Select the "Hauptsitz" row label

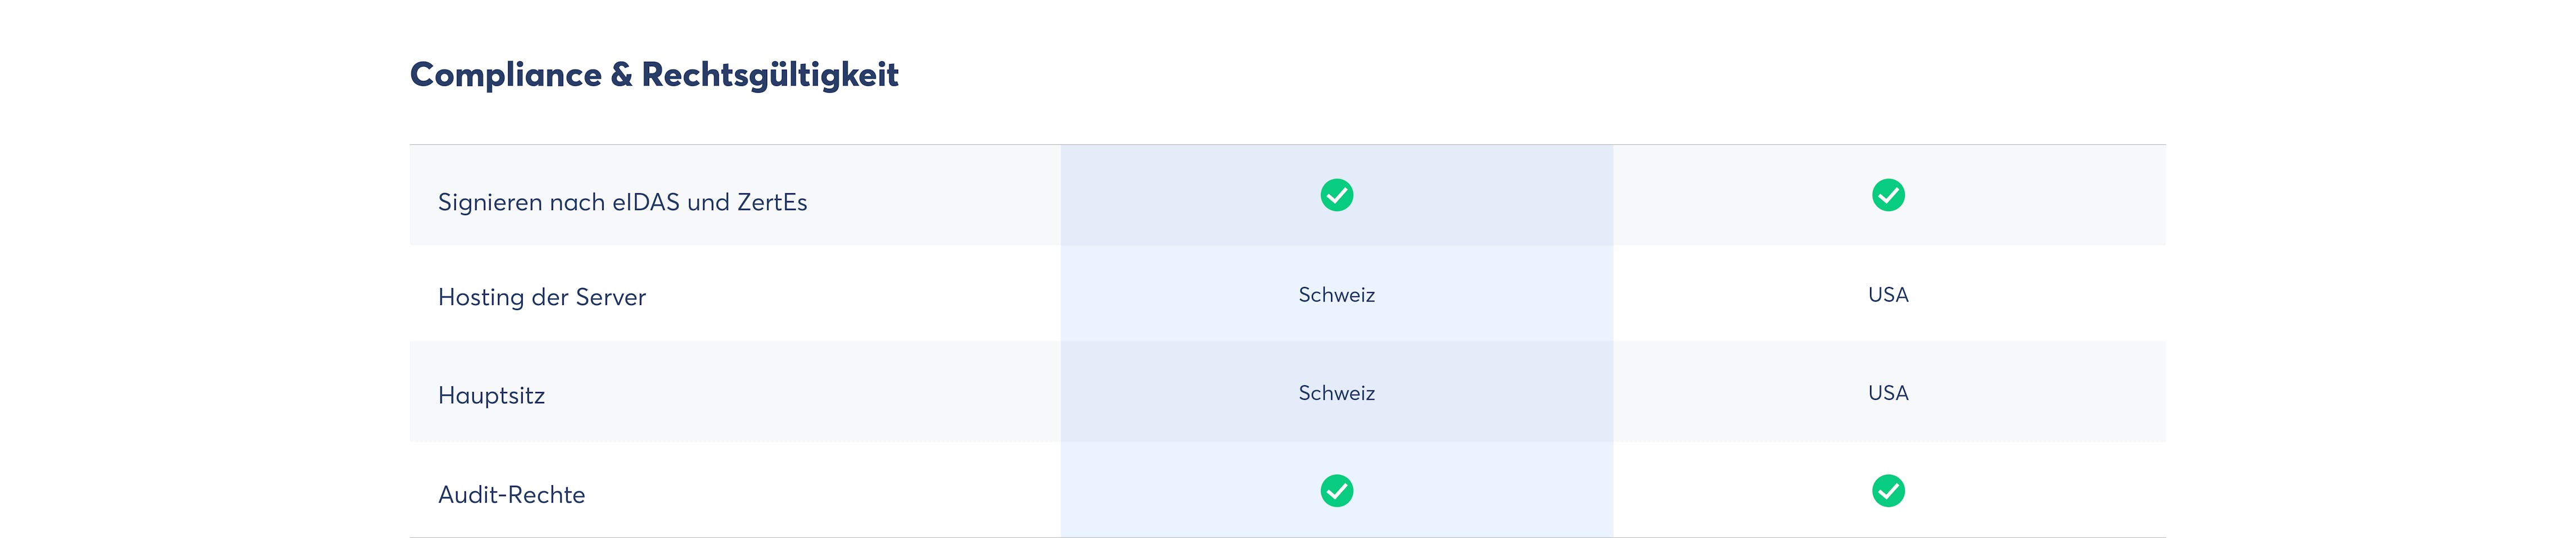pos(491,395)
